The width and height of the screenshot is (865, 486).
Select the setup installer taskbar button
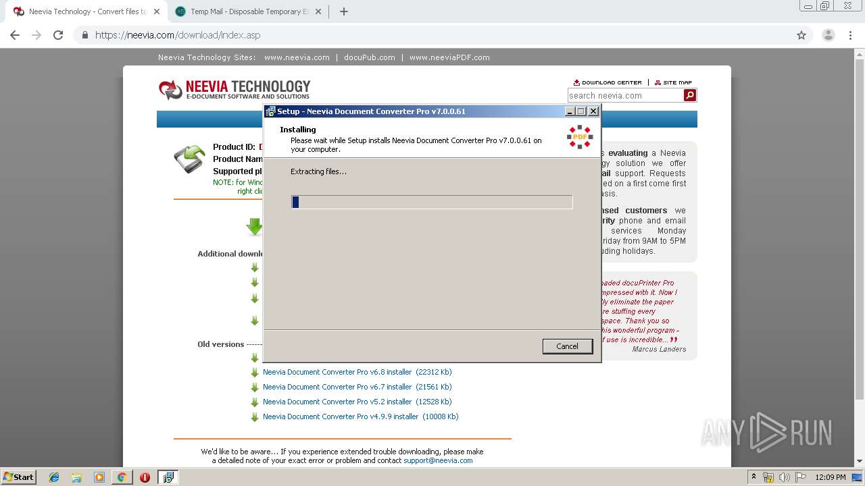tap(168, 477)
